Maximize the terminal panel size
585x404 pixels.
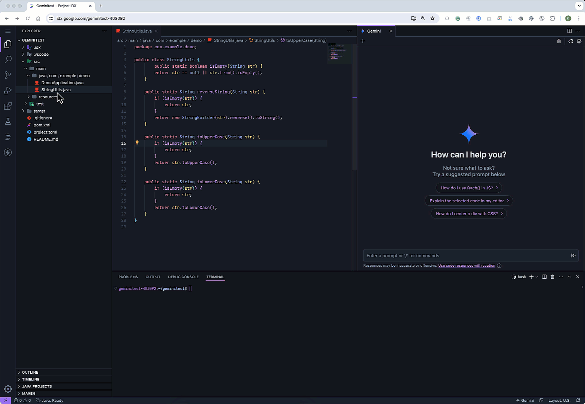click(x=569, y=277)
